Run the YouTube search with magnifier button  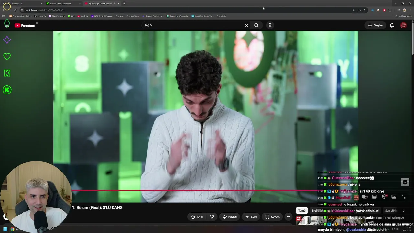point(256,25)
